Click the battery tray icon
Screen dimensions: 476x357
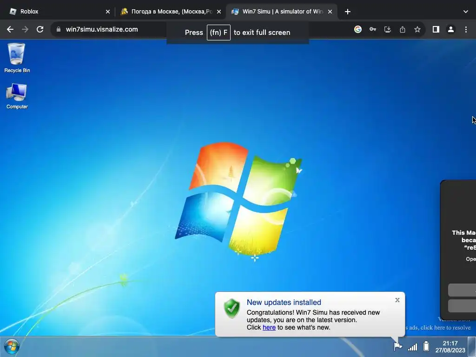click(x=426, y=346)
